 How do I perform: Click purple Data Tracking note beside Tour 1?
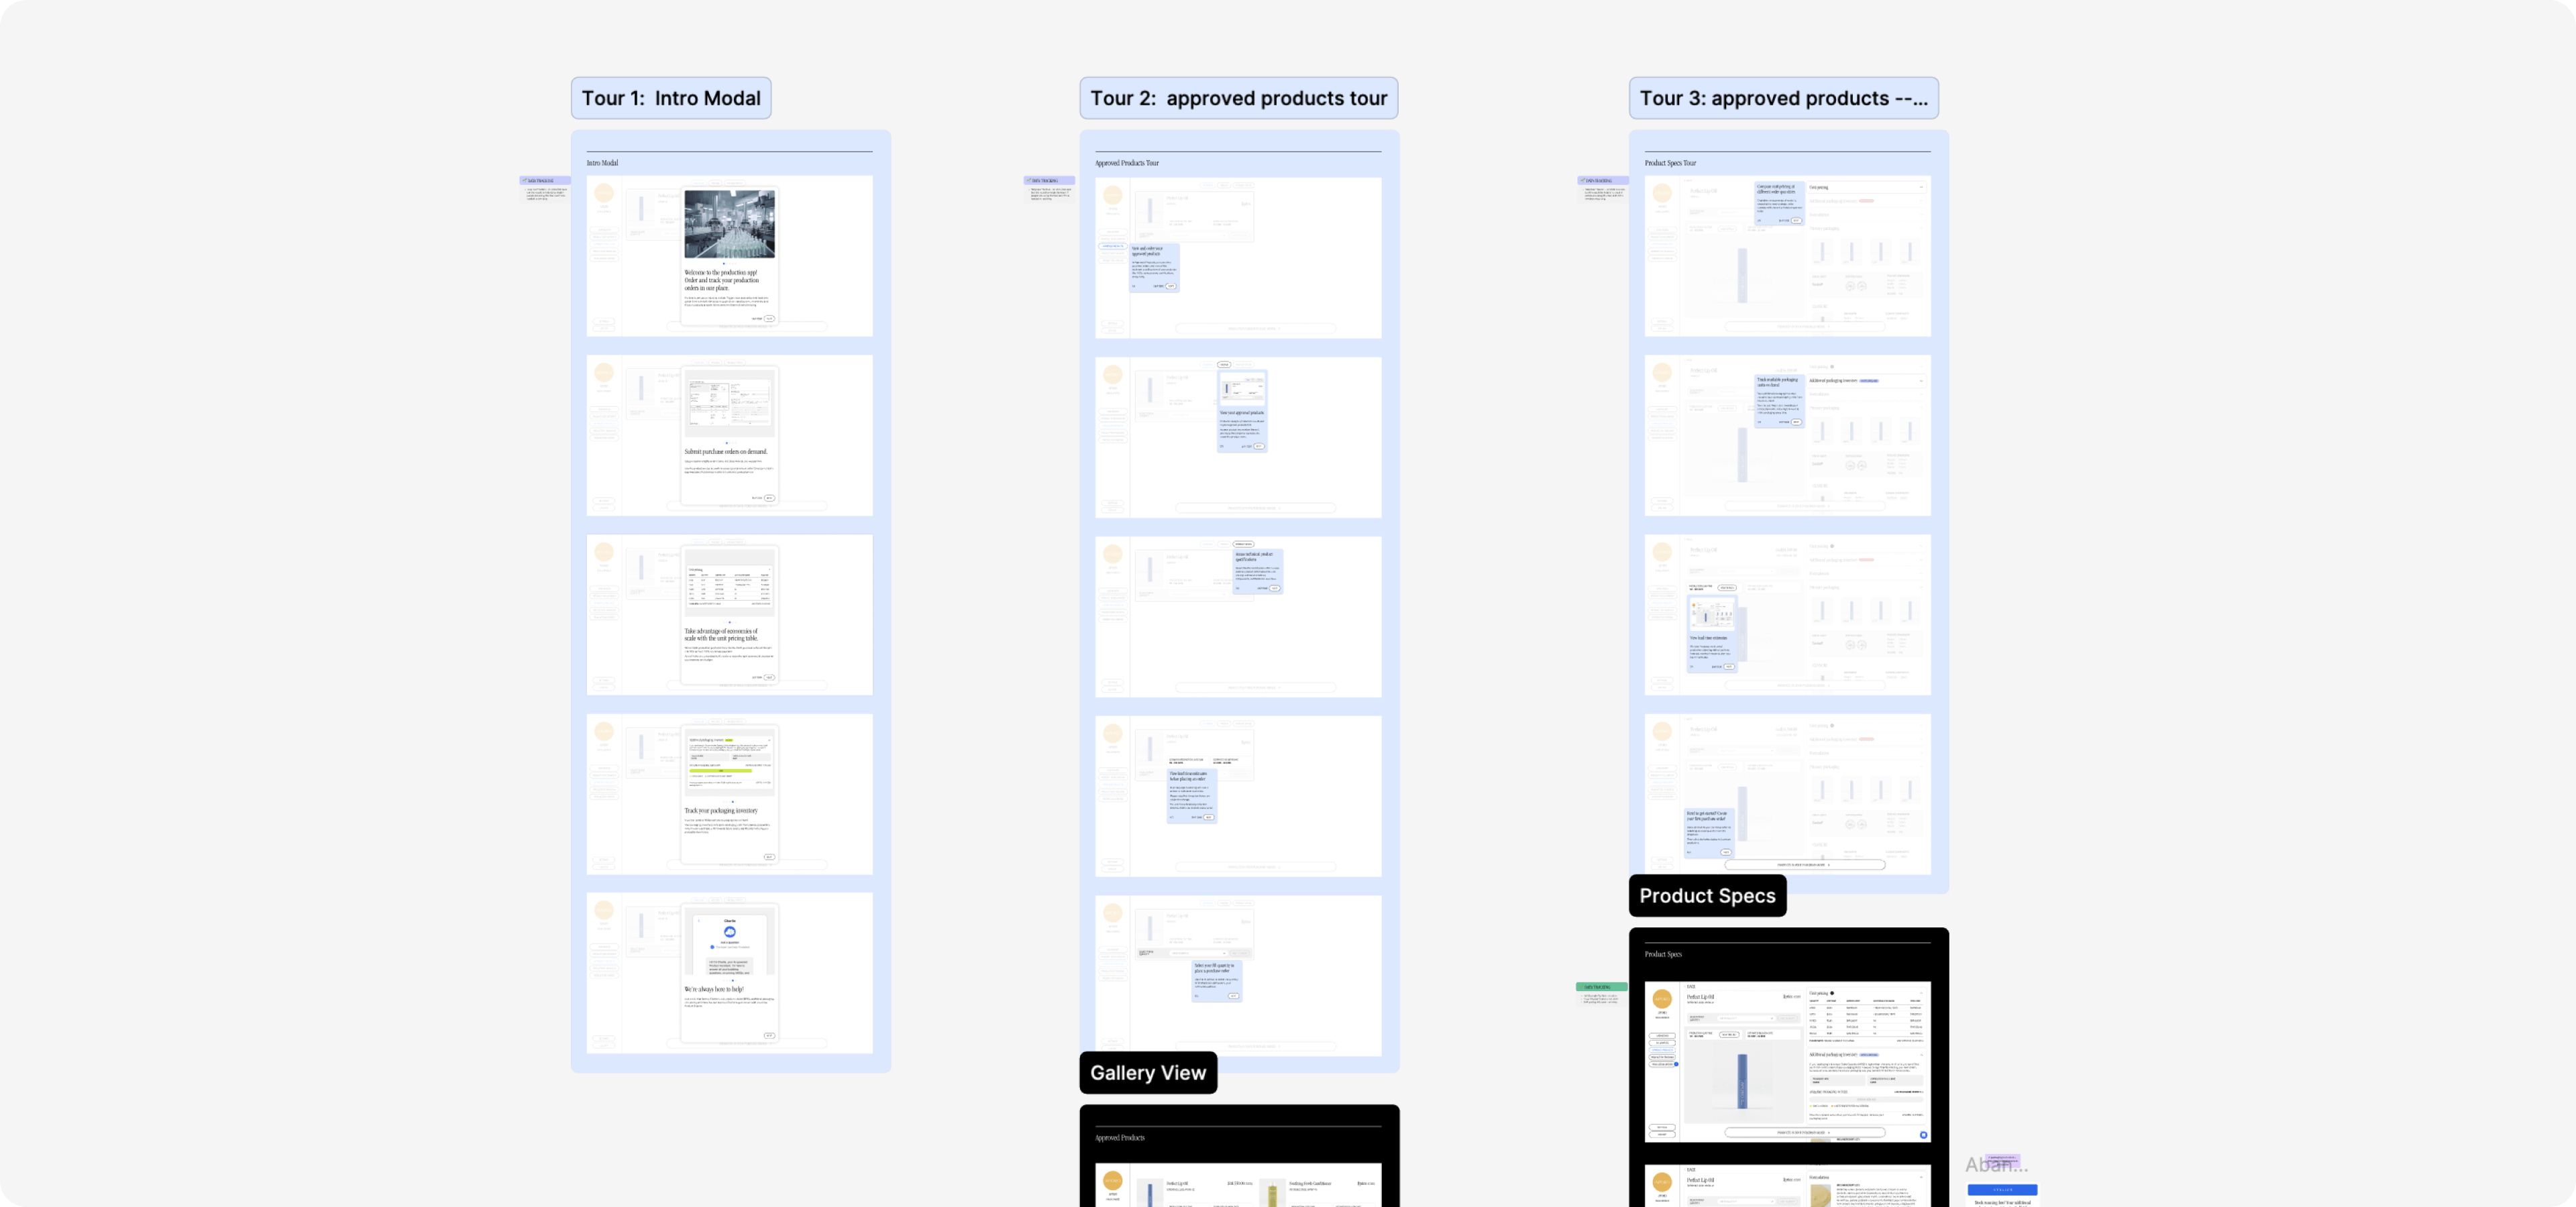click(544, 181)
